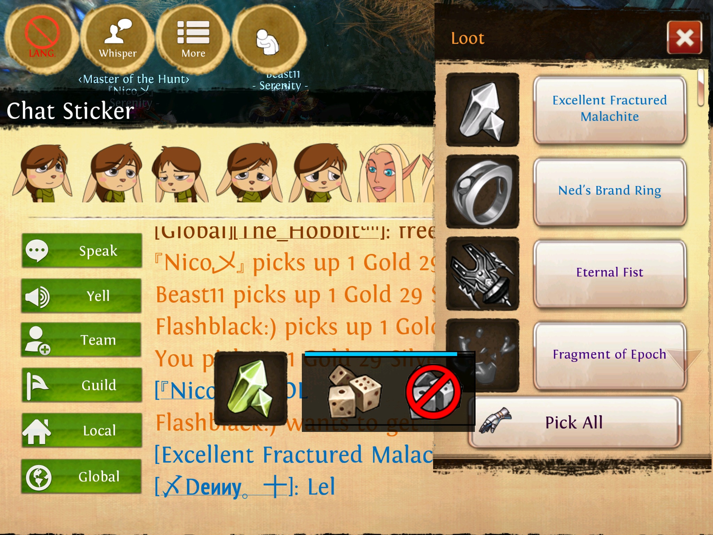
Task: Open the More menu icon
Action: [193, 39]
